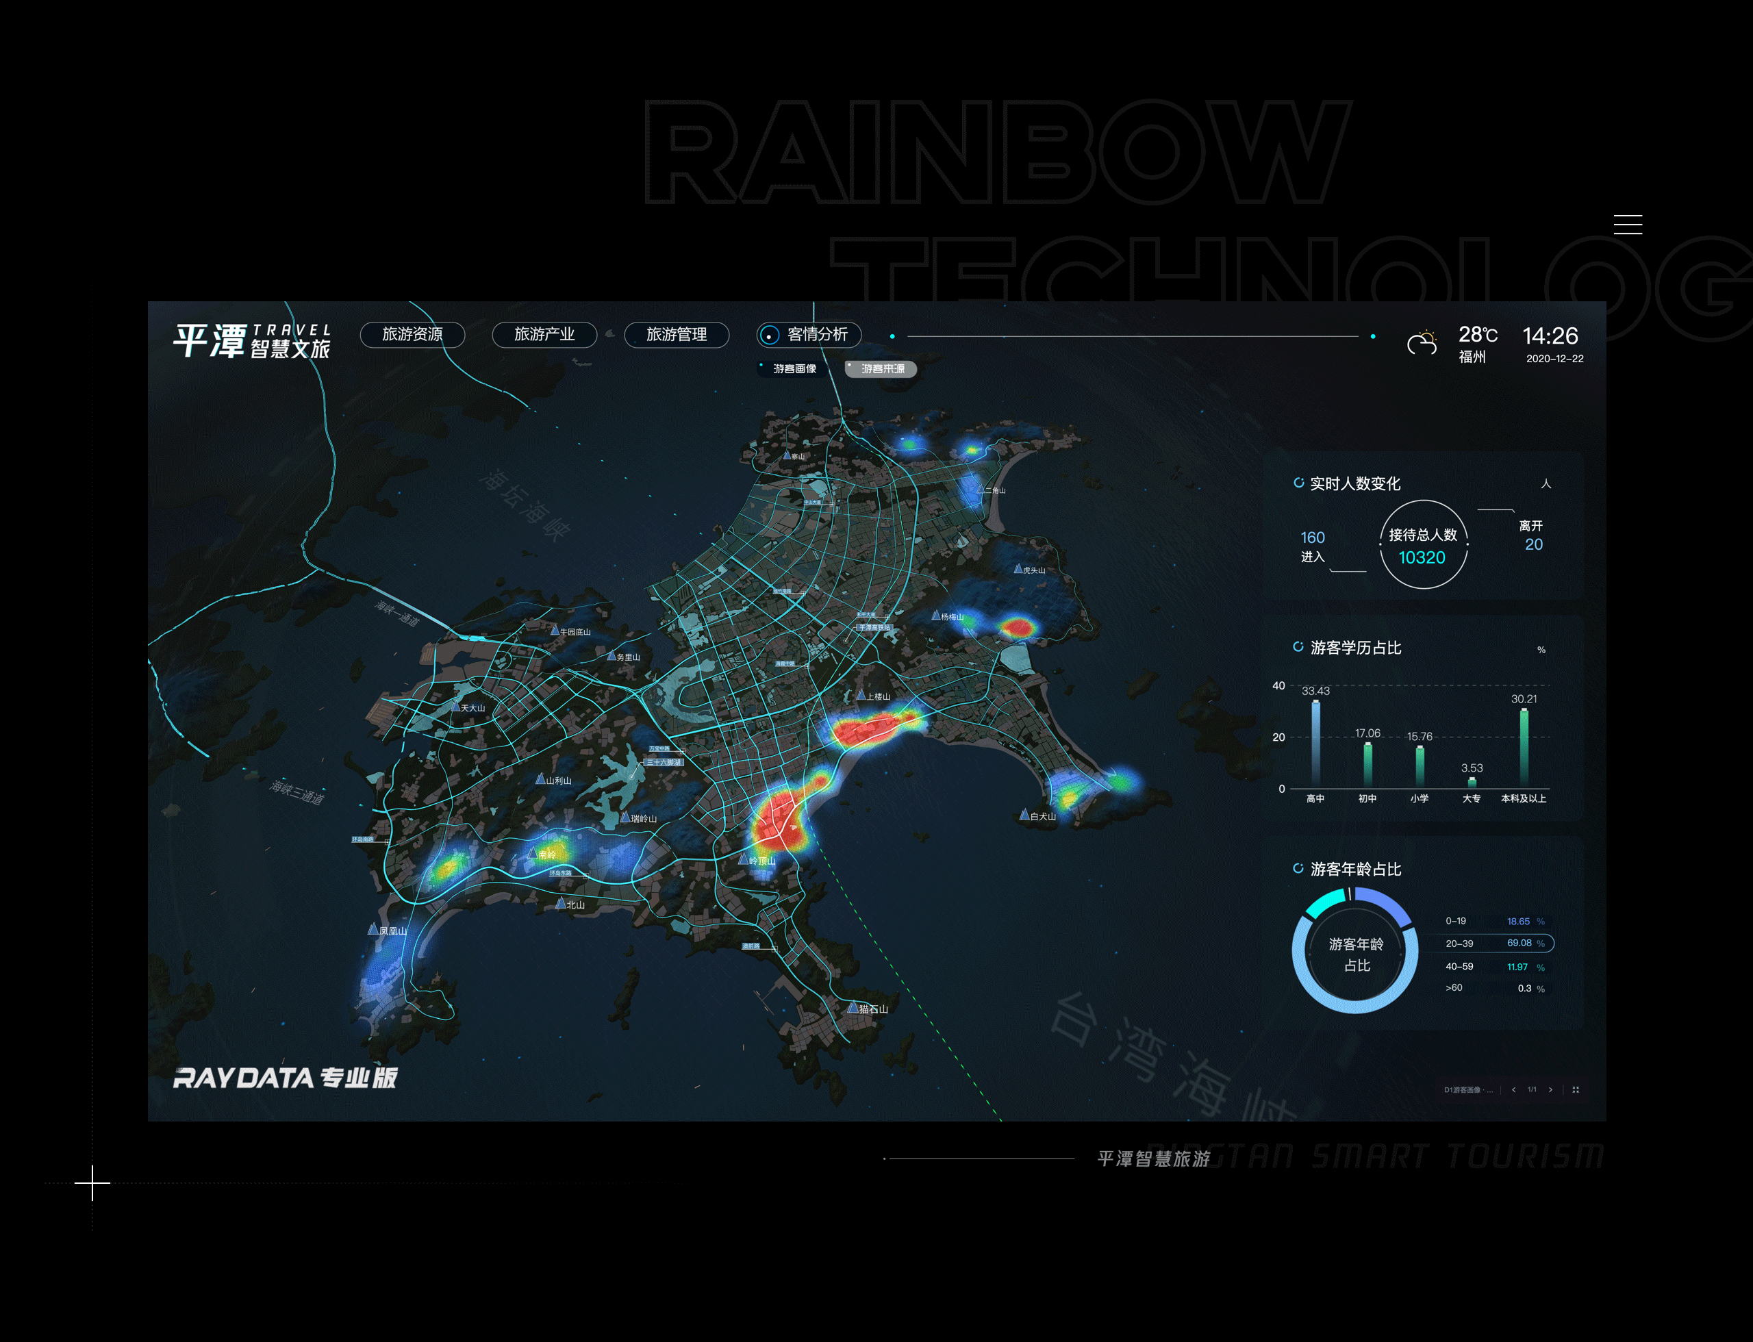Click the fullscreen icon at bottom right
This screenshot has width=1753, height=1342.
click(x=1576, y=1089)
